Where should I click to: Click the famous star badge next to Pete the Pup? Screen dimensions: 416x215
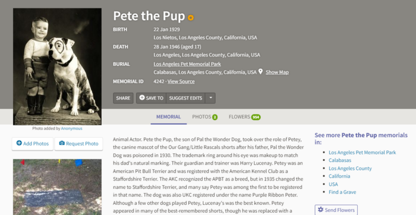[191, 17]
